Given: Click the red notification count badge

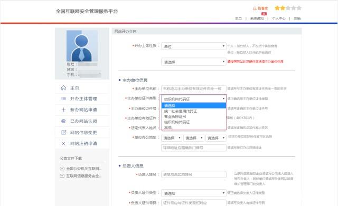Looking at the screenshot, I should [x=264, y=14].
